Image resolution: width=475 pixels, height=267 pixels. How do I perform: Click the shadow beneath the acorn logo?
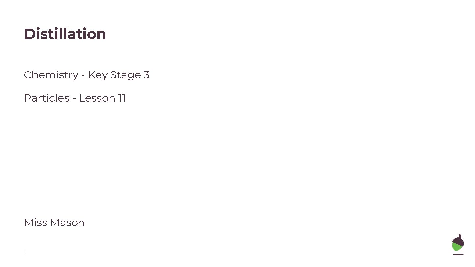click(x=458, y=254)
